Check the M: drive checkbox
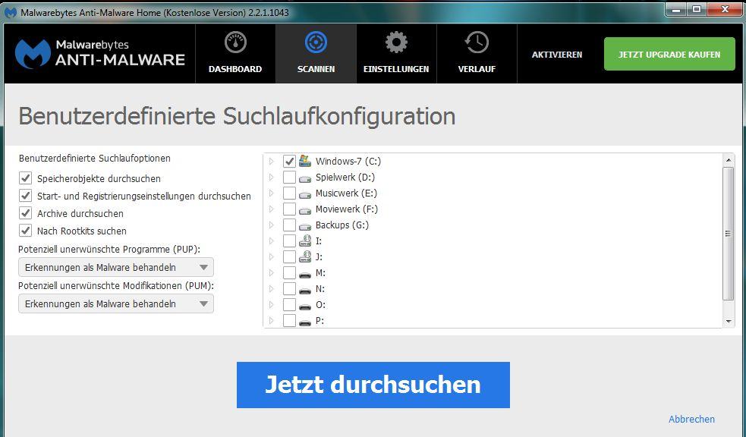 [x=289, y=273]
